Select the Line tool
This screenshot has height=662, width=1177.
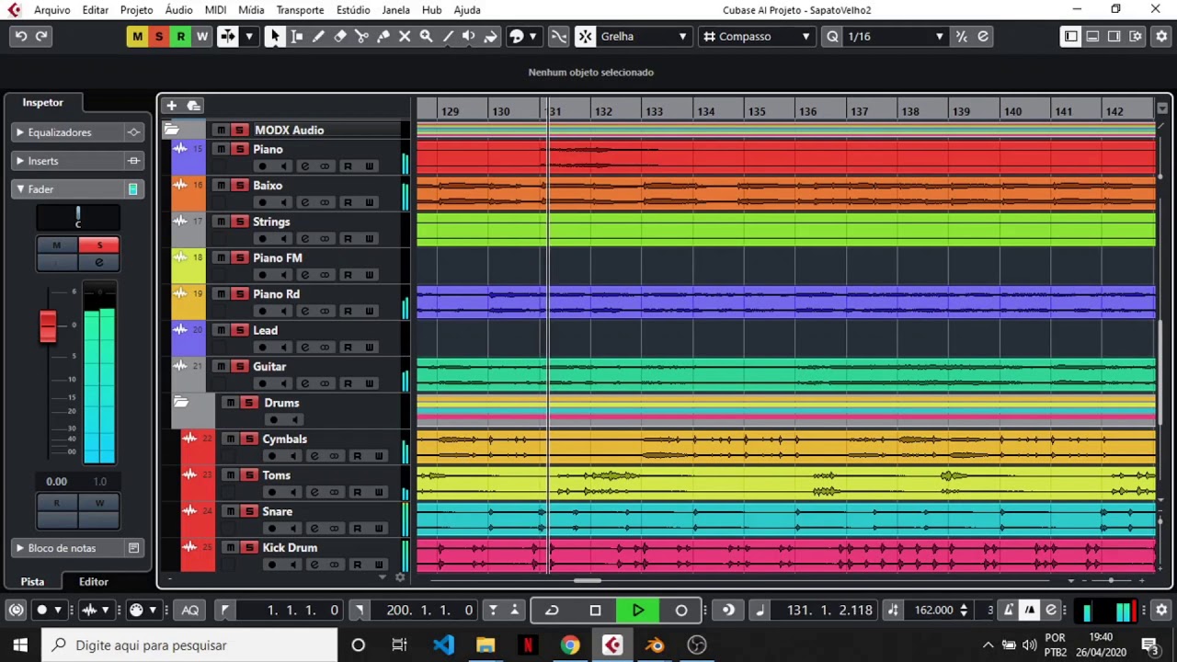click(448, 37)
